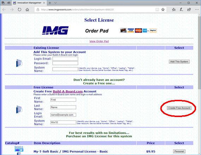Viewport: 201px width, 155px height.
Task: Open the Share icon in toolbar
Action: coord(189,9)
